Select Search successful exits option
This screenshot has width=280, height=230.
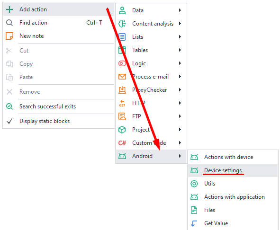(x=59, y=106)
